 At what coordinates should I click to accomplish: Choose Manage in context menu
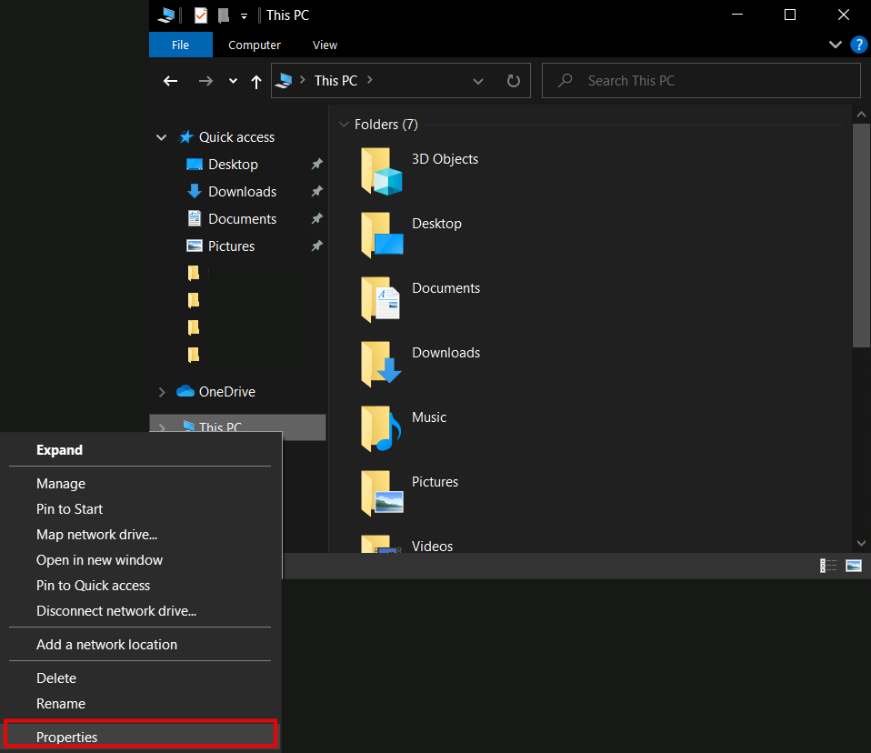[x=140, y=484]
